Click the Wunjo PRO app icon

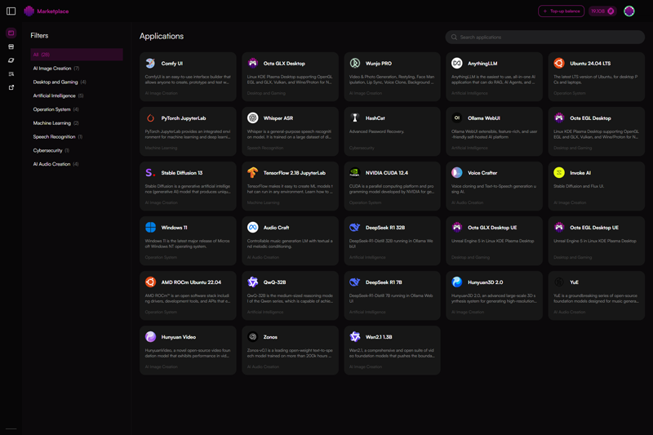click(x=355, y=64)
